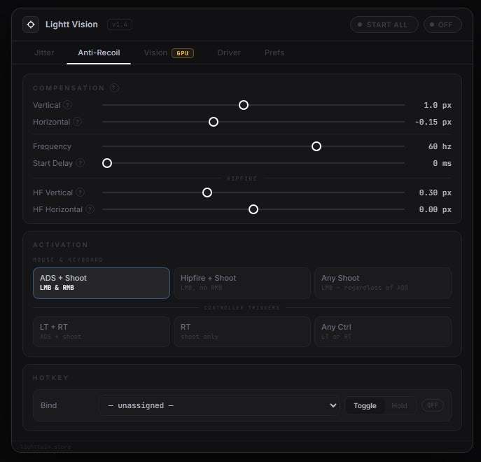Set hotkey mode to Hold
481x462 pixels.
click(x=399, y=405)
